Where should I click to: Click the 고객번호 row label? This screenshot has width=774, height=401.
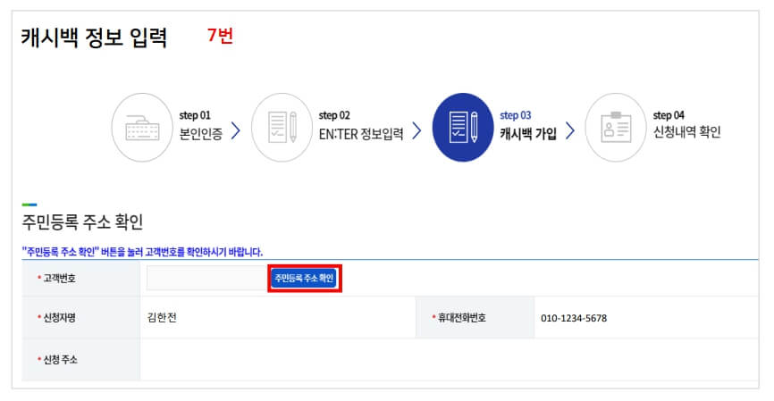[57, 278]
